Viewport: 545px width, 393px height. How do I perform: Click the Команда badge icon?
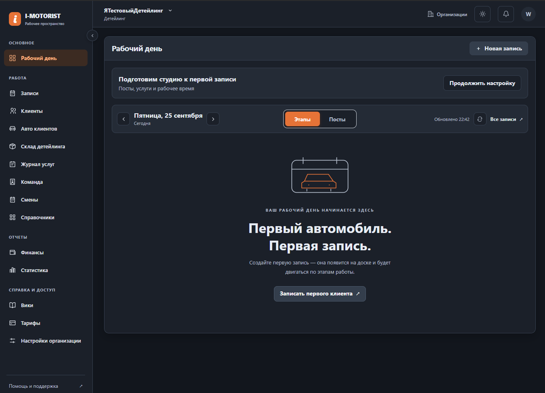[x=13, y=182]
